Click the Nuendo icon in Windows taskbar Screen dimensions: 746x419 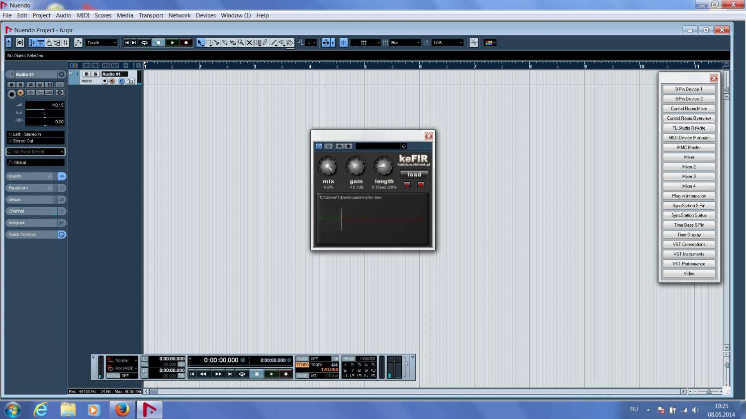point(150,410)
